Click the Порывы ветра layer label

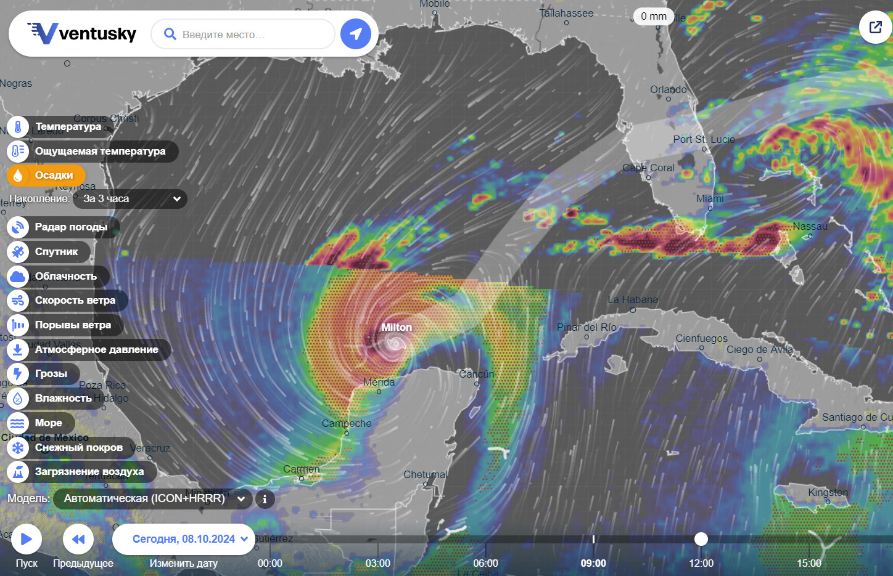(73, 325)
